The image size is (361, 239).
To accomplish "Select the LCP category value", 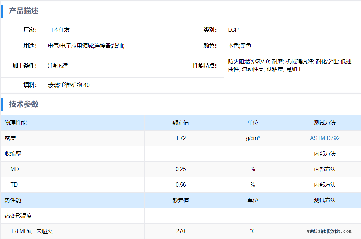I will coord(233,30).
